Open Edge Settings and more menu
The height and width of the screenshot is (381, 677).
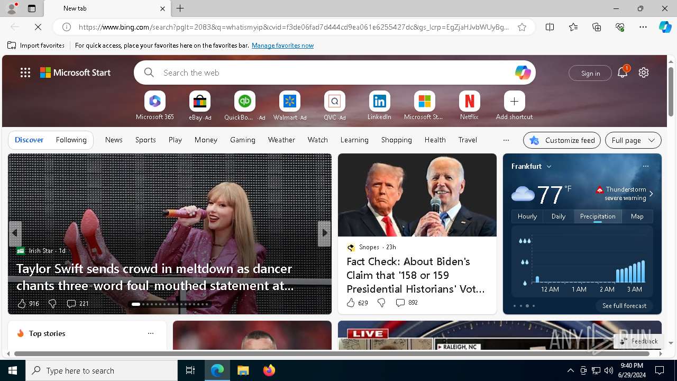(x=643, y=27)
